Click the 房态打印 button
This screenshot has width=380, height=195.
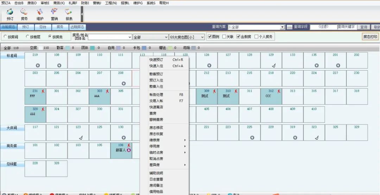(x=370, y=37)
